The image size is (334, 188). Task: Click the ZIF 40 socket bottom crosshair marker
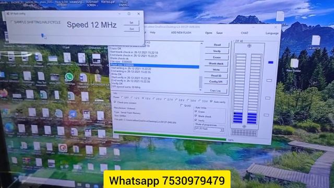[x=244, y=126]
